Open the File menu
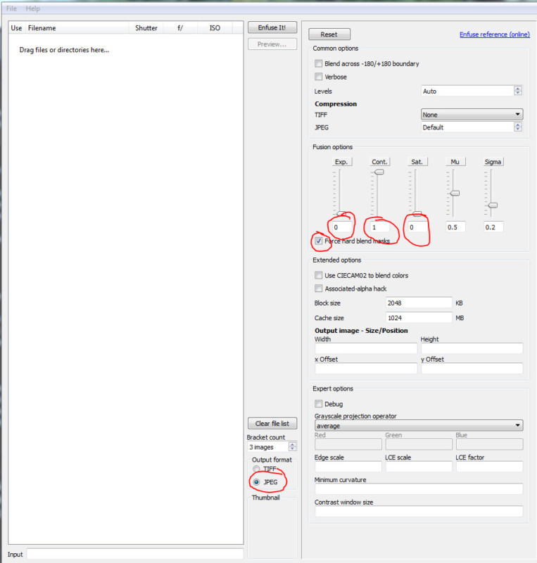 click(x=11, y=8)
